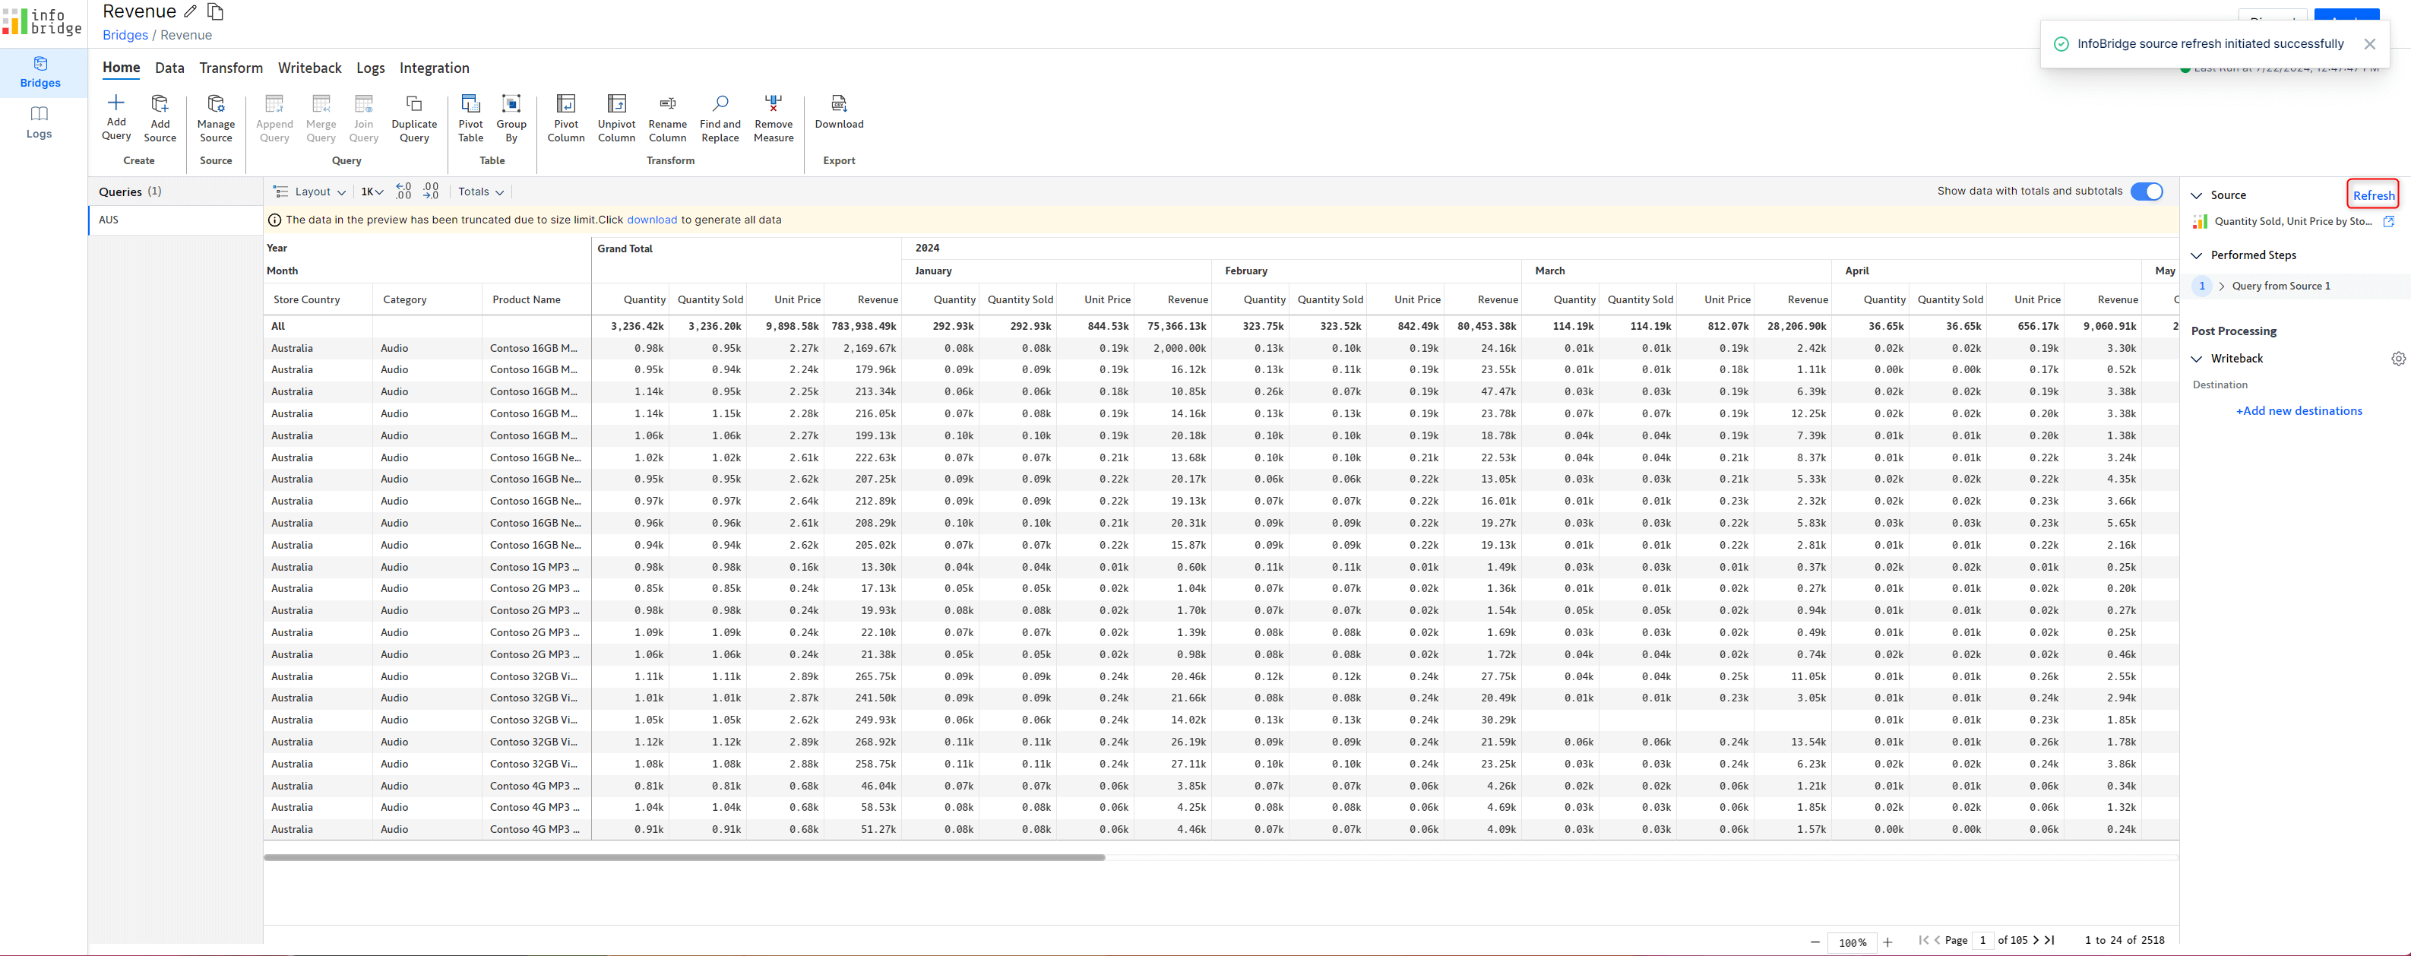This screenshot has width=2411, height=956.
Task: Switch to the Integration tab
Action: (435, 68)
